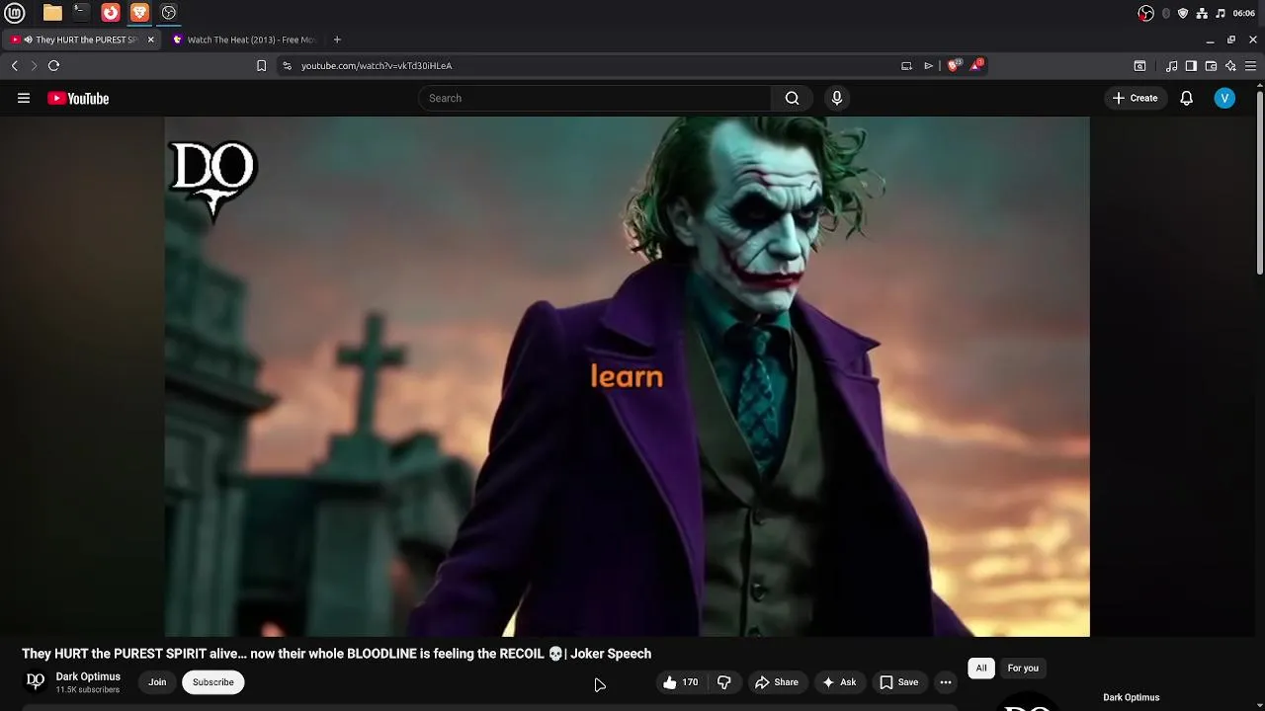Open the Dark Optimus channel name link

click(88, 676)
